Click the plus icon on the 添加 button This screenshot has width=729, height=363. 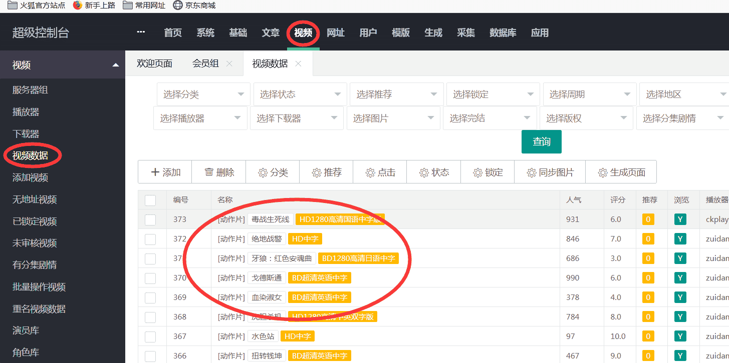(x=155, y=171)
